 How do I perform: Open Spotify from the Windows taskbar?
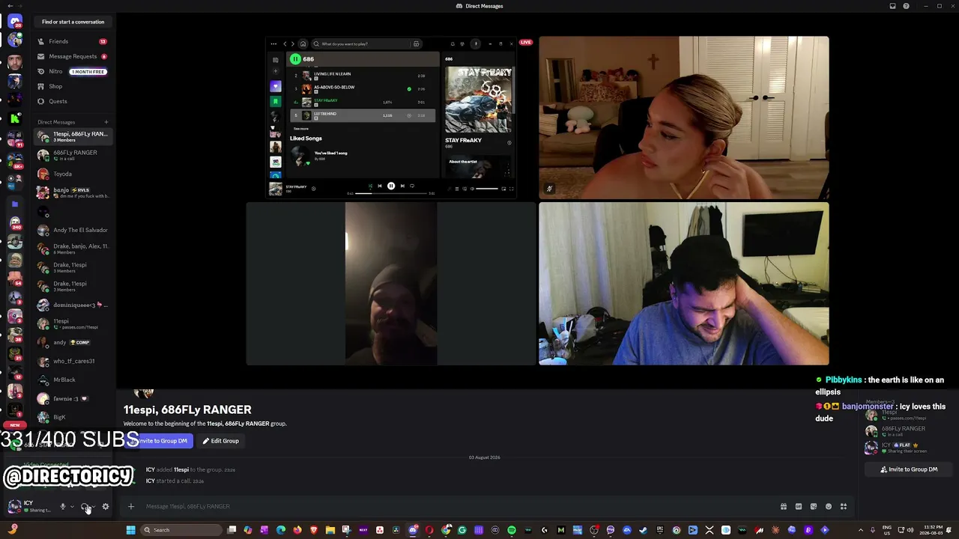click(512, 530)
